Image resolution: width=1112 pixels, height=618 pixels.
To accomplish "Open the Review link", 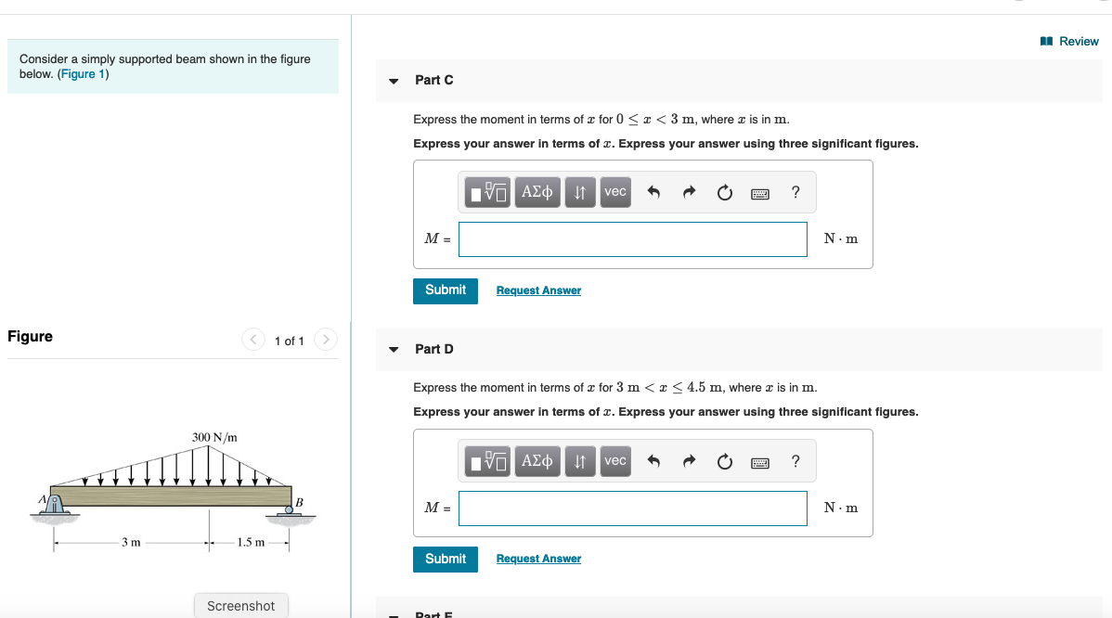I will [1069, 41].
